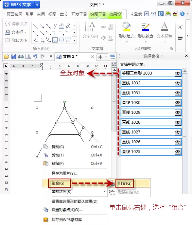Open the 开发工具 ribbon tab
This screenshot has height=225, width=192.
click(79, 14)
